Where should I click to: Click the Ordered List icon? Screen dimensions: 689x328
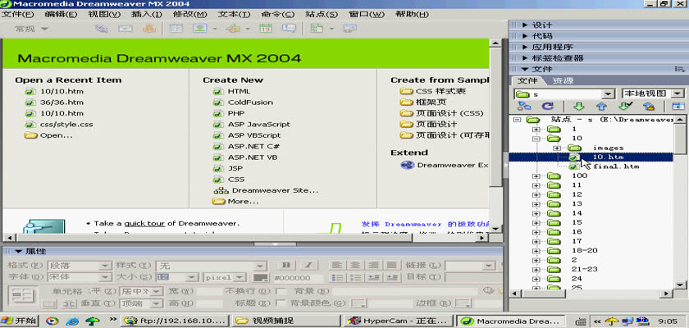(x=355, y=277)
